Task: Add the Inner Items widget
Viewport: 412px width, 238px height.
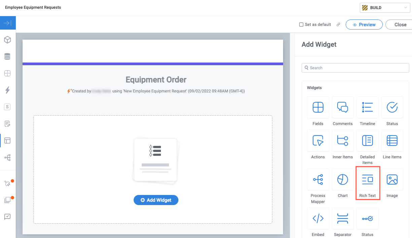Action: (x=343, y=141)
